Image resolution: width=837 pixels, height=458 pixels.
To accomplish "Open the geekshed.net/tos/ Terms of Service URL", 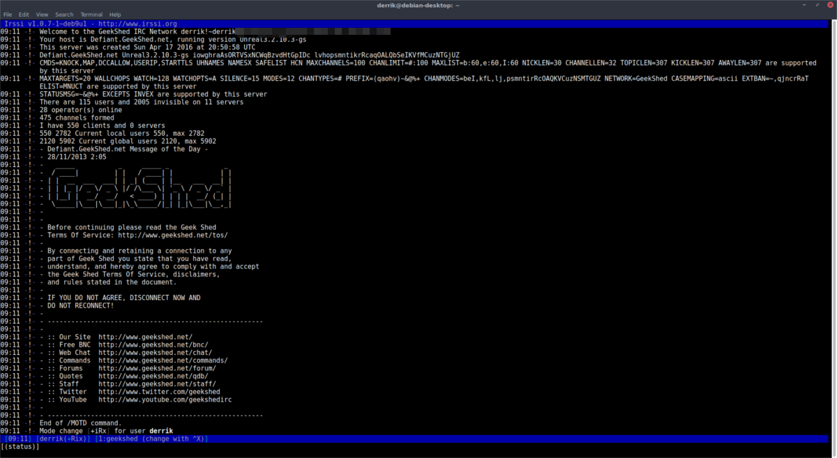I will (x=174, y=235).
